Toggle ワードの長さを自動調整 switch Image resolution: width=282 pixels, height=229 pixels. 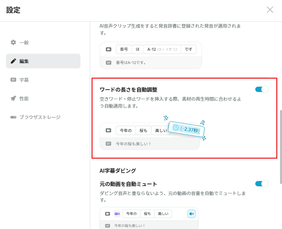click(x=262, y=89)
